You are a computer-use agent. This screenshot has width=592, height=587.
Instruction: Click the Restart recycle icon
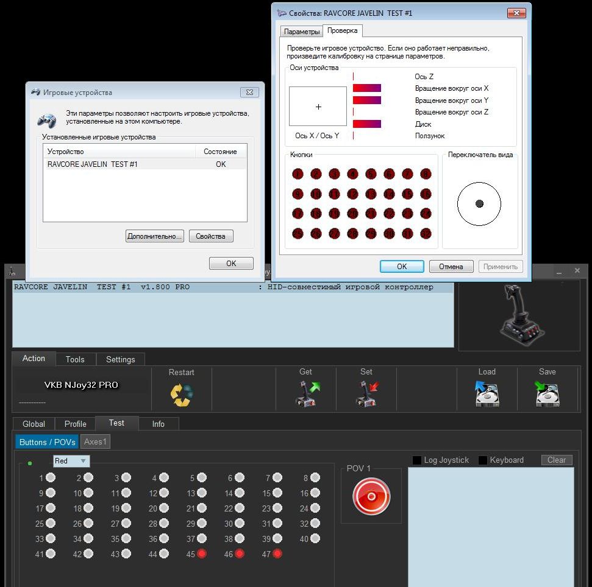[182, 395]
